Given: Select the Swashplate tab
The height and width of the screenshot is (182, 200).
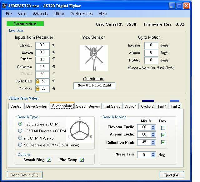Looking at the screenshot, I should pyautogui.click(x=62, y=106).
